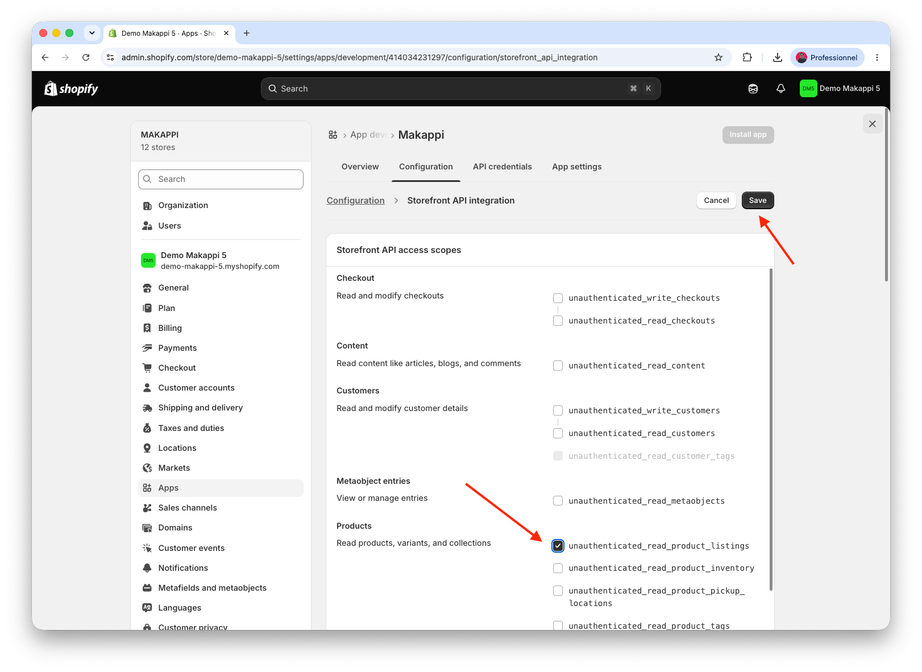Click the Locations pin icon
The image size is (922, 672).
click(147, 448)
